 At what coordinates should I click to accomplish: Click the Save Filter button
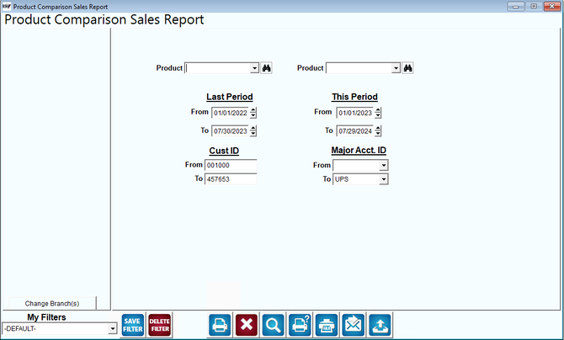[x=133, y=325]
